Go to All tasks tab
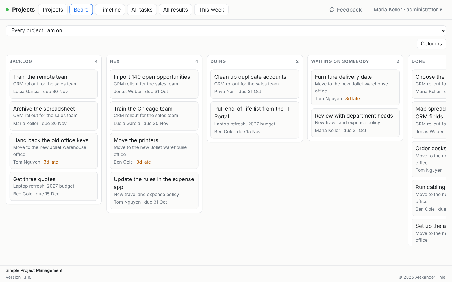Viewport: 452px width, 282px height. point(142,10)
